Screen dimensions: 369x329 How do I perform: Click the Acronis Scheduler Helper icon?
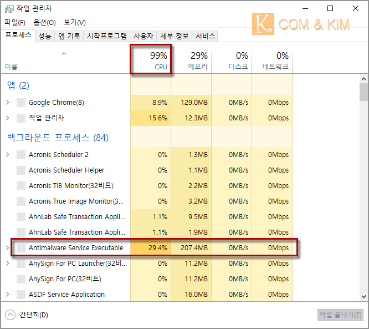21,170
